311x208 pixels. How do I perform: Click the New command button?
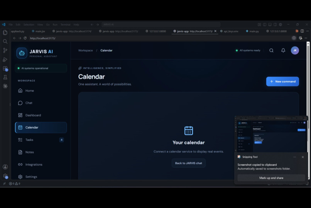click(282, 82)
